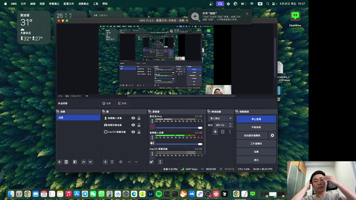Lock the macOS 屏幕采集 source
The width and height of the screenshot is (356, 200).
[139, 132]
